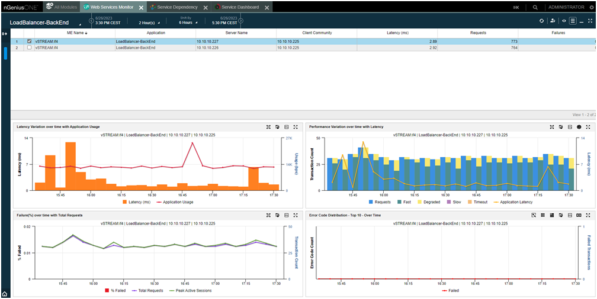The width and height of the screenshot is (597, 299).
Task: Step to the previous time range with the left arrow
Action: tap(91, 21)
